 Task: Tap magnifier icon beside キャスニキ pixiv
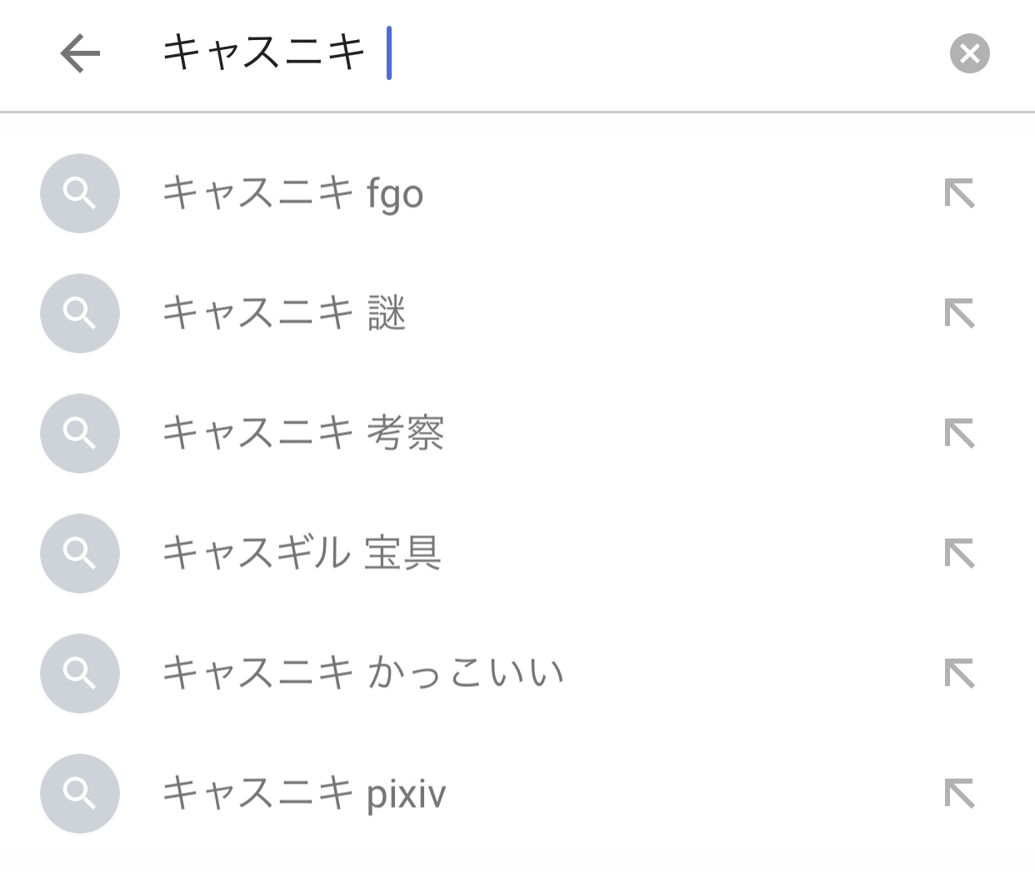pyautogui.click(x=80, y=794)
